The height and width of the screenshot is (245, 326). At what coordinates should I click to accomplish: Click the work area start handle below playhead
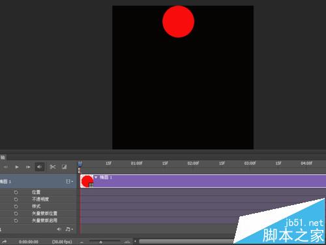(79, 171)
